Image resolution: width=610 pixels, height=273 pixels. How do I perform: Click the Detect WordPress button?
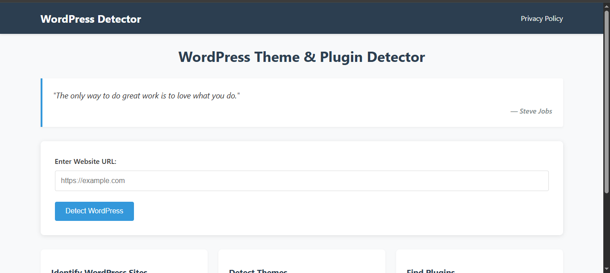[94, 211]
